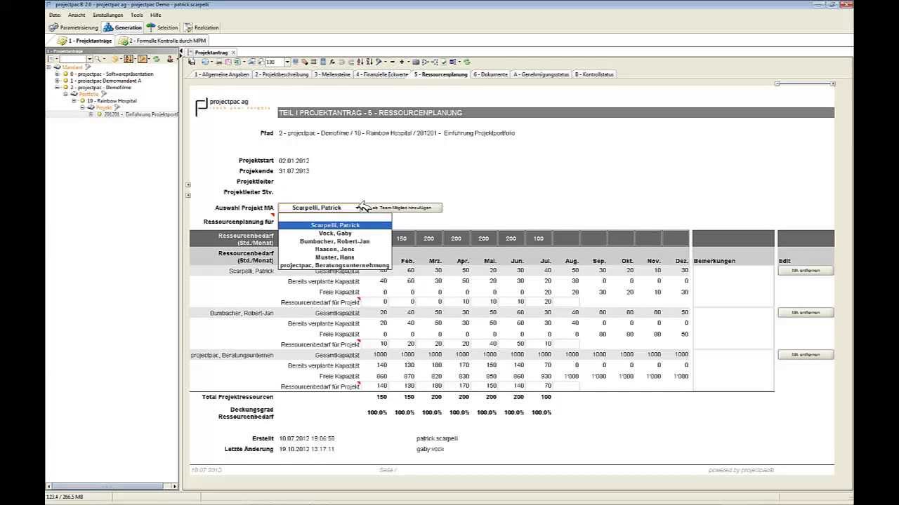Collapse the Portfolio tree node
Screen dimensions: 899x505
(x=65, y=94)
